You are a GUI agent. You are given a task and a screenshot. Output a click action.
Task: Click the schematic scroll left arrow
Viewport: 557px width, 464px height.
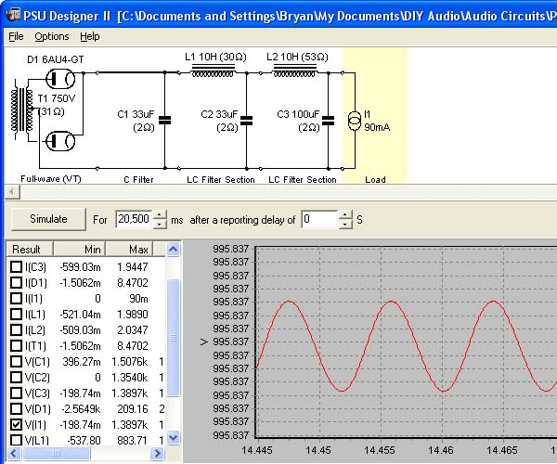tap(12, 192)
